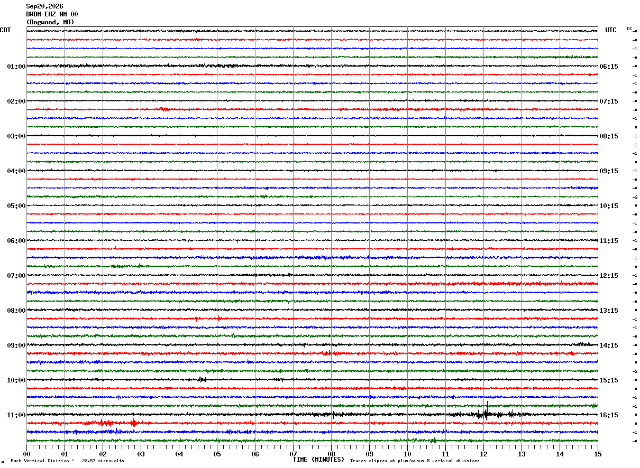Click the 05:00 CDT time label
The height and width of the screenshot is (468, 640).
coord(16,206)
